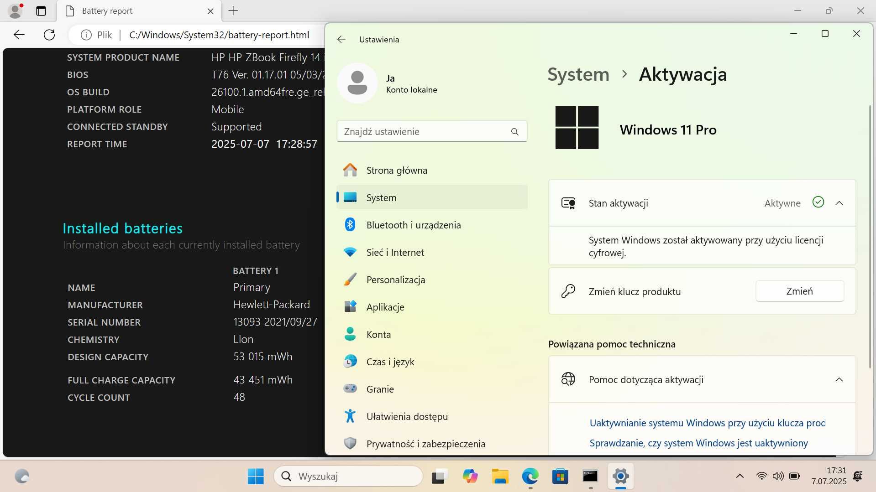Image resolution: width=876 pixels, height=492 pixels.
Task: Click the browser profile avatar
Action: pyautogui.click(x=16, y=11)
